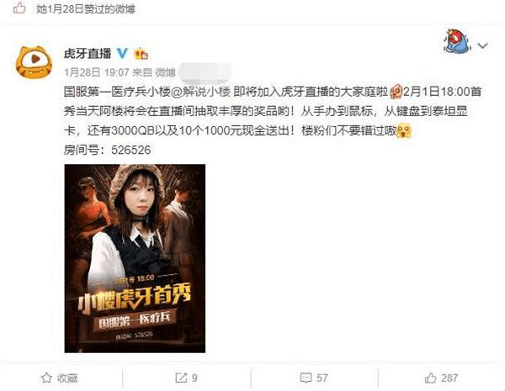Viewport: 505px width, 391px height.
Task: Click the 收藏 favorite label
Action: pyautogui.click(x=67, y=378)
